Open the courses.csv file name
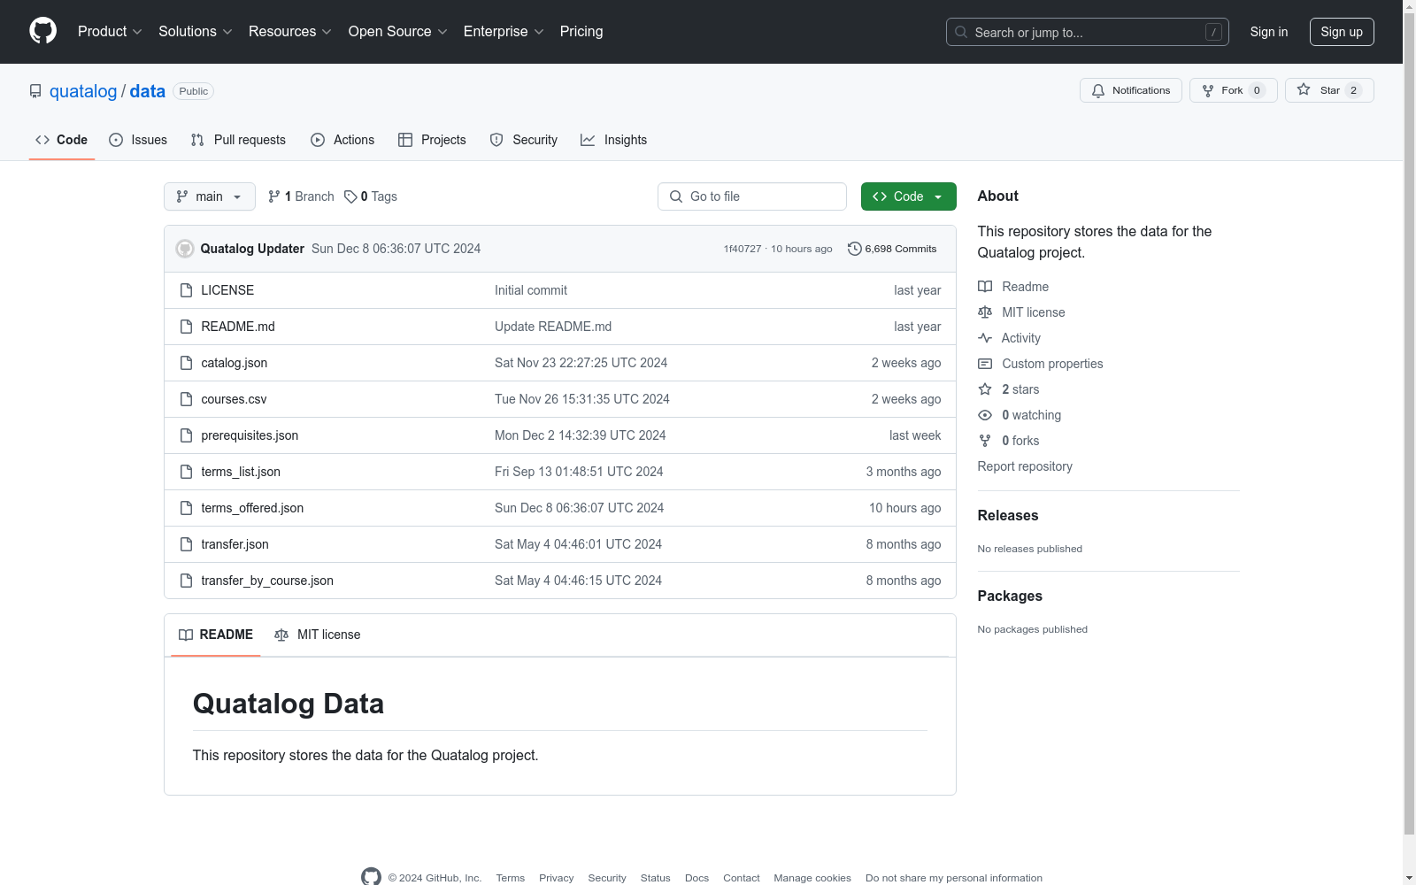The image size is (1416, 885). 234,399
